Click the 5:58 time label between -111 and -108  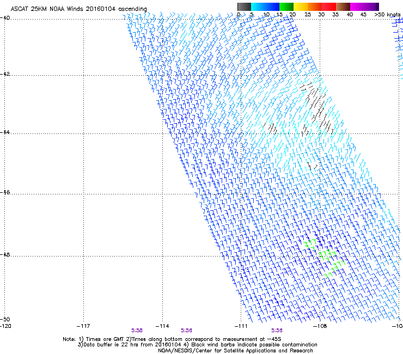tap(277, 331)
